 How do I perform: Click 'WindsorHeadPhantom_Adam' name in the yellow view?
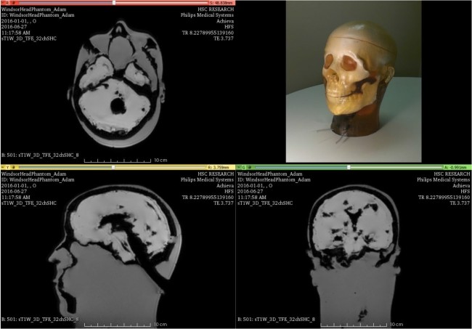(x=33, y=174)
